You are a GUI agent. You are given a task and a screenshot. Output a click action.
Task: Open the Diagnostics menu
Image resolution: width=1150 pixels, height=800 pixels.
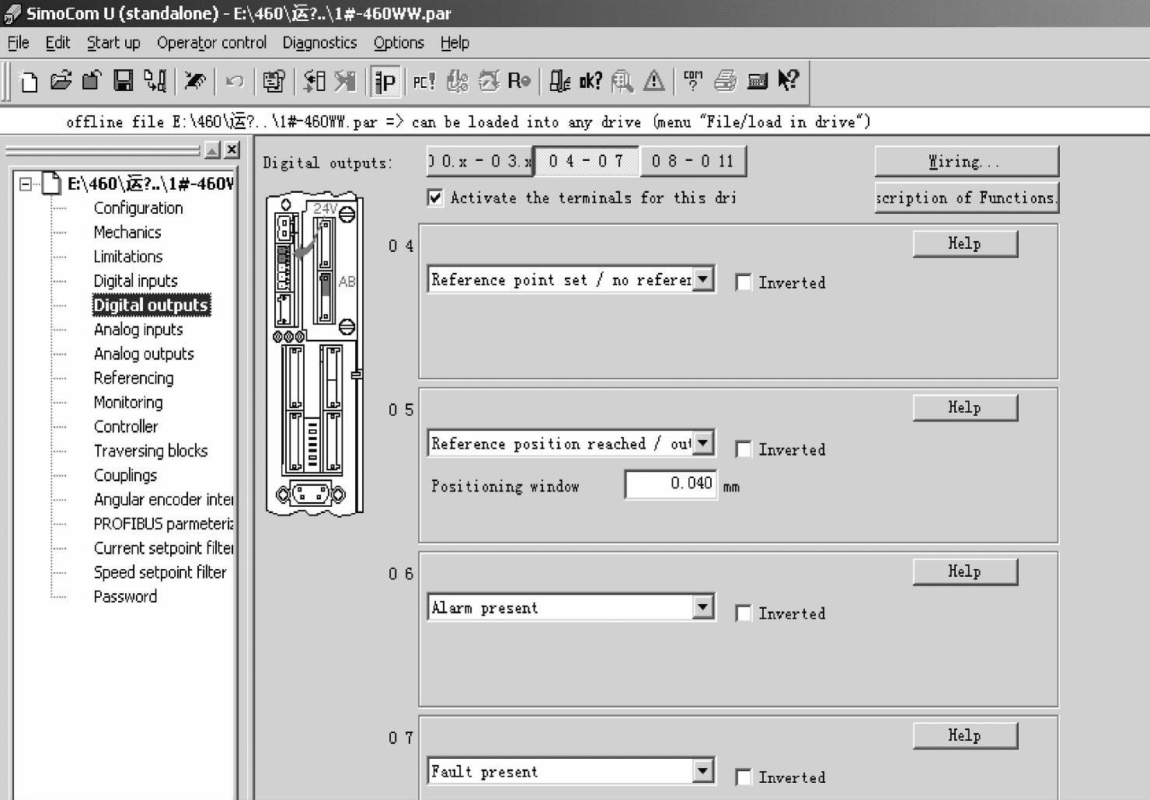click(x=319, y=43)
